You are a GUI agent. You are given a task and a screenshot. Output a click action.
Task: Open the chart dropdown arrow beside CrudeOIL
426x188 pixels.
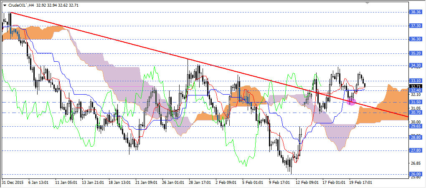(5, 5)
